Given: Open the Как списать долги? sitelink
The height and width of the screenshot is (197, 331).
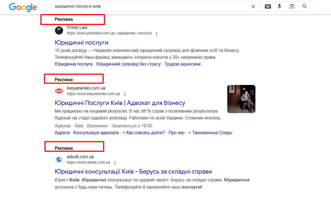Looking at the screenshot, I should tap(144, 133).
